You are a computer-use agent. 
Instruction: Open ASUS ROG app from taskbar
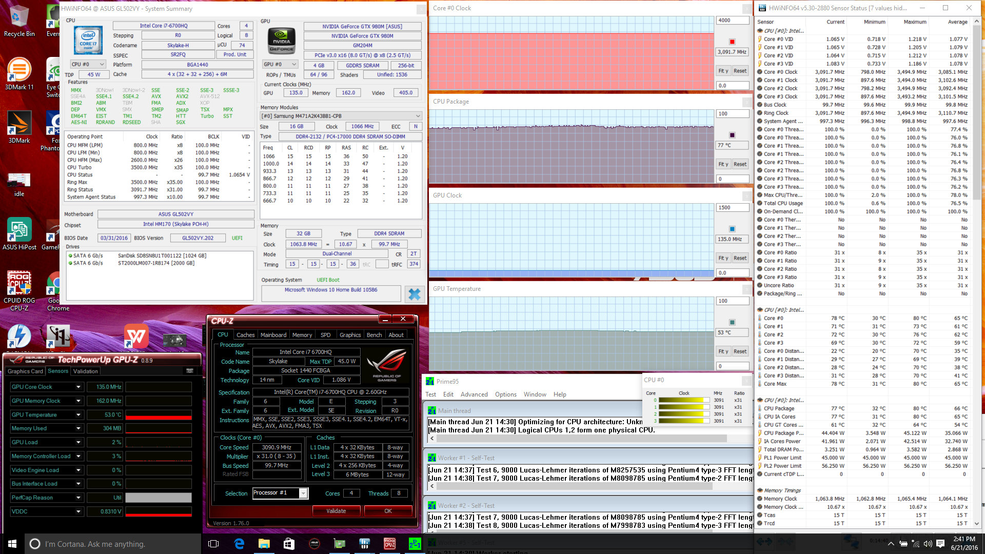(314, 544)
